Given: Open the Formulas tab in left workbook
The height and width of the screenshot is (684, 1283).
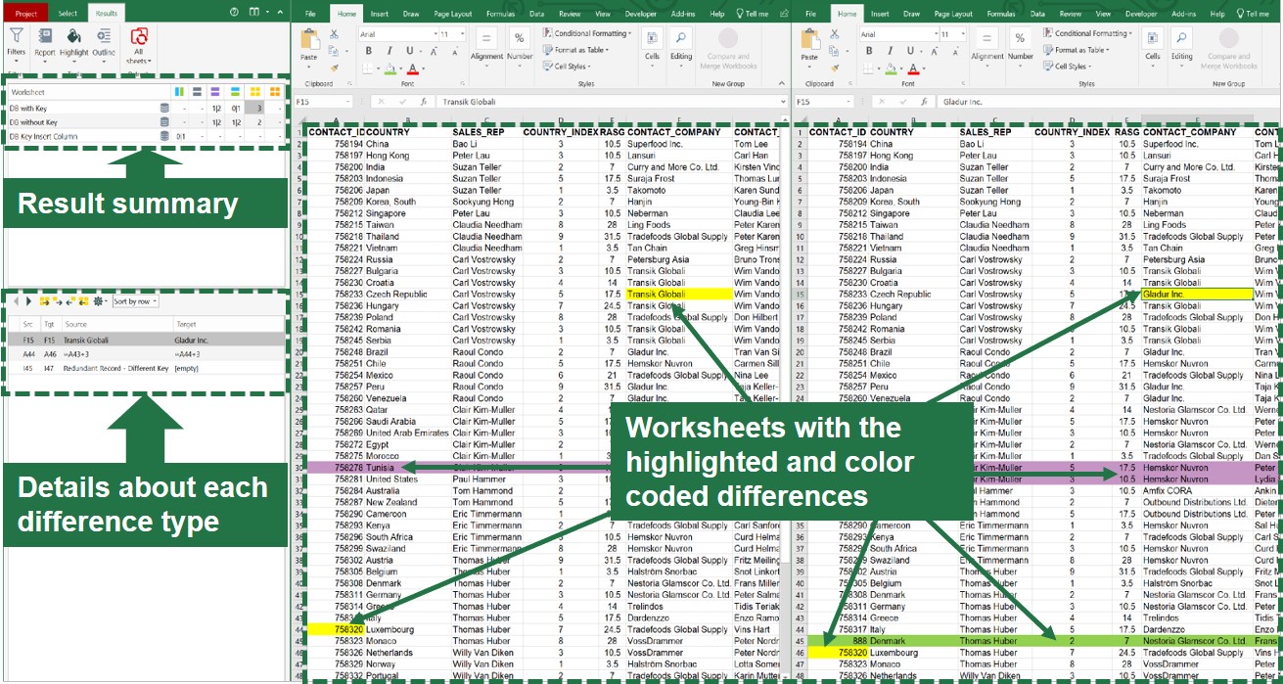Looking at the screenshot, I should [x=500, y=14].
